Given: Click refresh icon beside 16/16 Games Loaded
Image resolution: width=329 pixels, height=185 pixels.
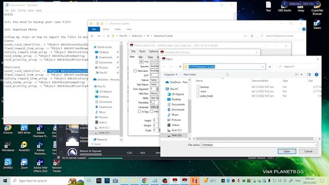Looking at the screenshot, I should coord(58,158).
